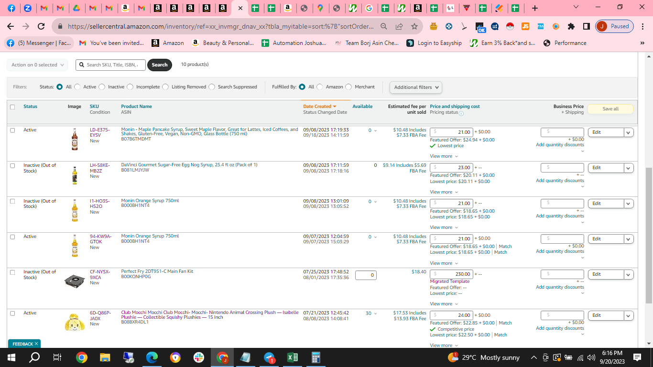This screenshot has width=653, height=367.
Task: Select the Search Suppressed filter radio
Action: click(212, 87)
